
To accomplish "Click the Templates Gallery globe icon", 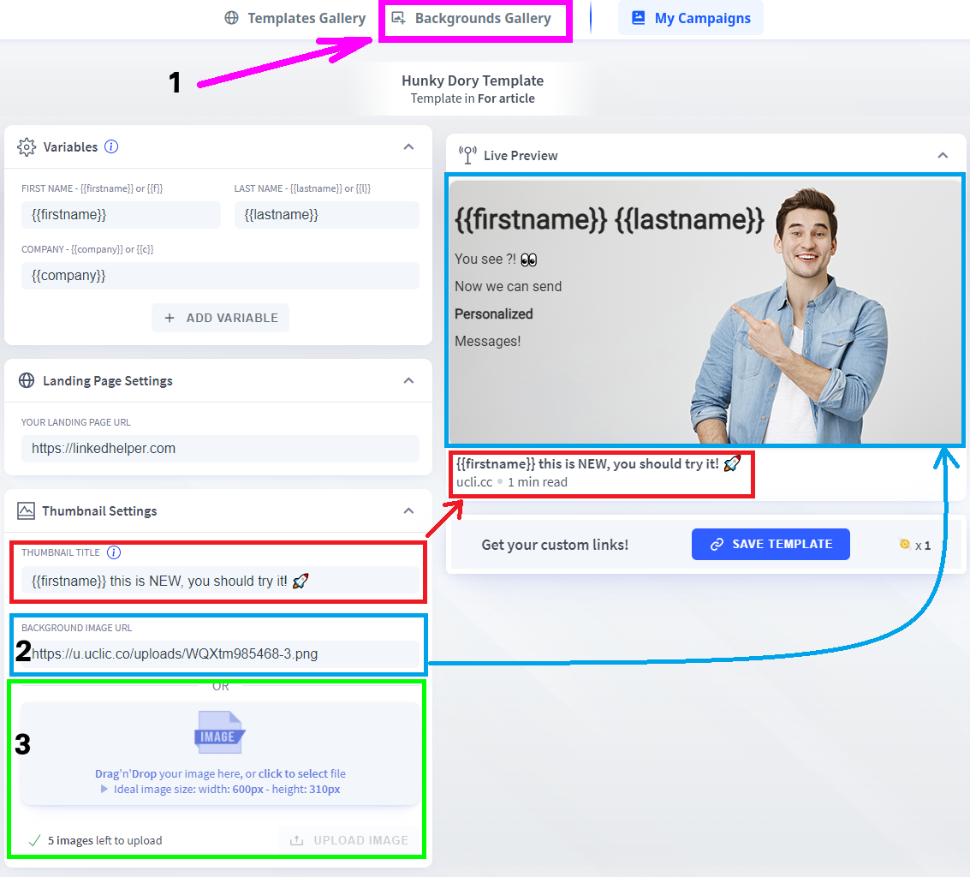I will pyautogui.click(x=231, y=19).
